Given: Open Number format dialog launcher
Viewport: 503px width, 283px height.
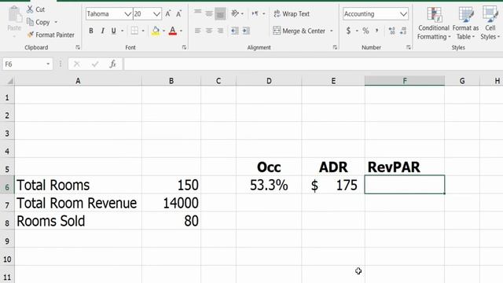Looking at the screenshot, I should pyautogui.click(x=409, y=47).
